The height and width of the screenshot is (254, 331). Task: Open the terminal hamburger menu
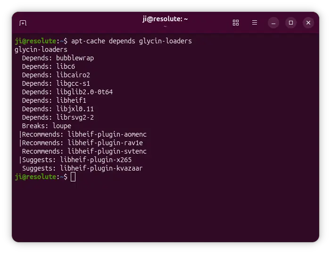pos(254,22)
